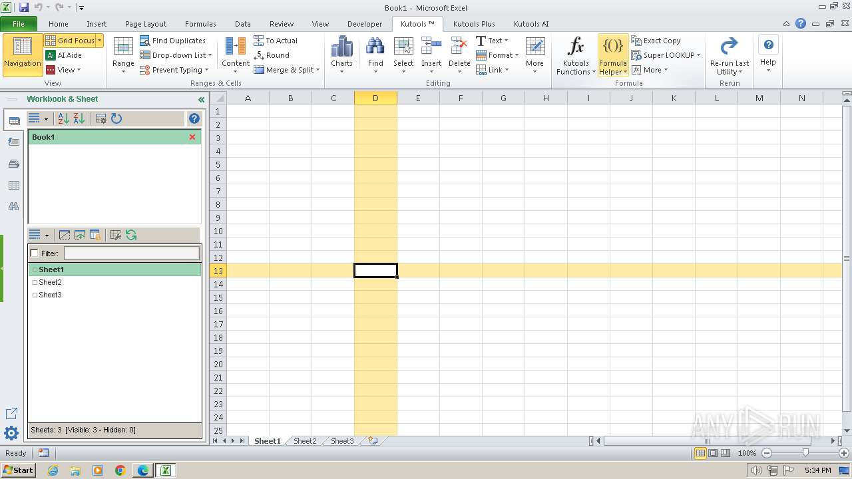The height and width of the screenshot is (479, 852).
Task: Open Find and Replace sidebar binoculars
Action: (x=13, y=207)
